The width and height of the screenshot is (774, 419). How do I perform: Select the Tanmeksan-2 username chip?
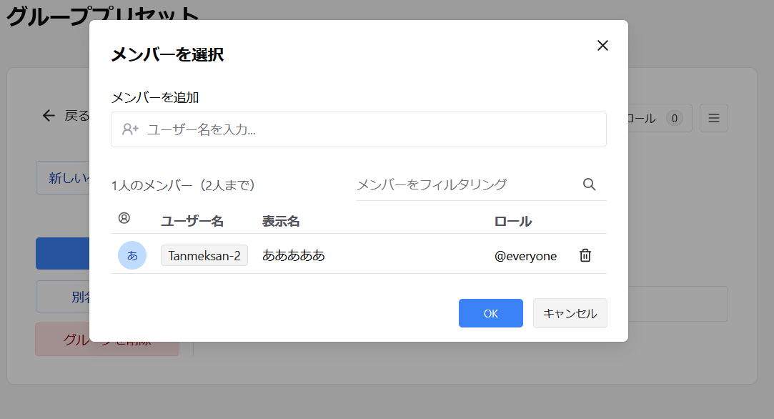click(204, 255)
